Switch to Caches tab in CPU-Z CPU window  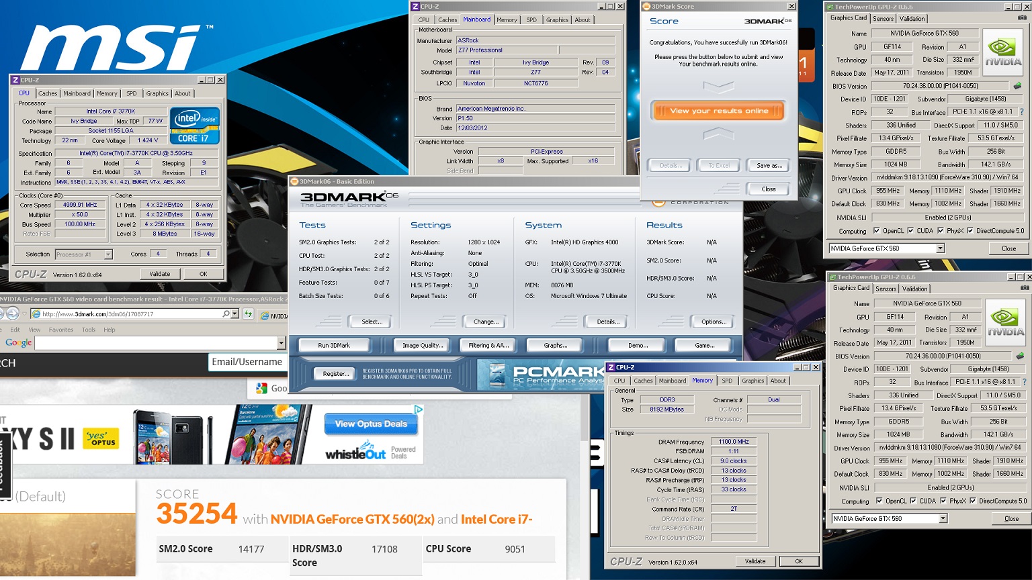coord(47,93)
